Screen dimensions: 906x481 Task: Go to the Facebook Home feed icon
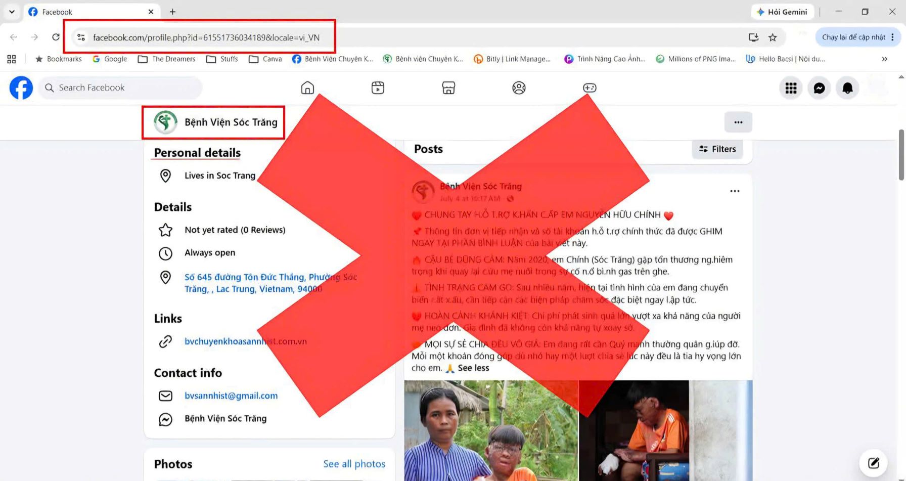click(307, 88)
